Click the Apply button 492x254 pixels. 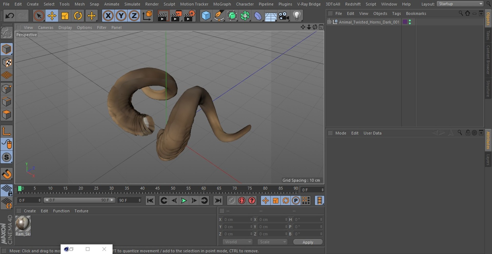[308, 242]
